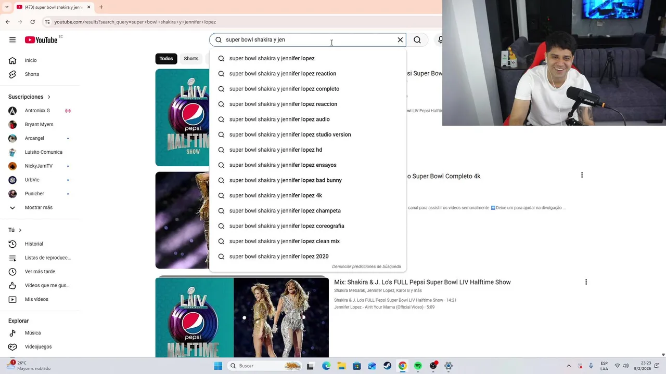Image resolution: width=666 pixels, height=374 pixels.
Task: Choose the 'jennifer lopez audio' suggestion
Action: pyautogui.click(x=308, y=119)
